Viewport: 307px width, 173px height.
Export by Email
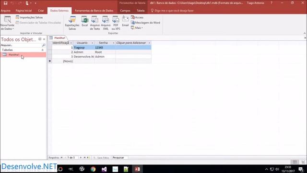pos(125,21)
